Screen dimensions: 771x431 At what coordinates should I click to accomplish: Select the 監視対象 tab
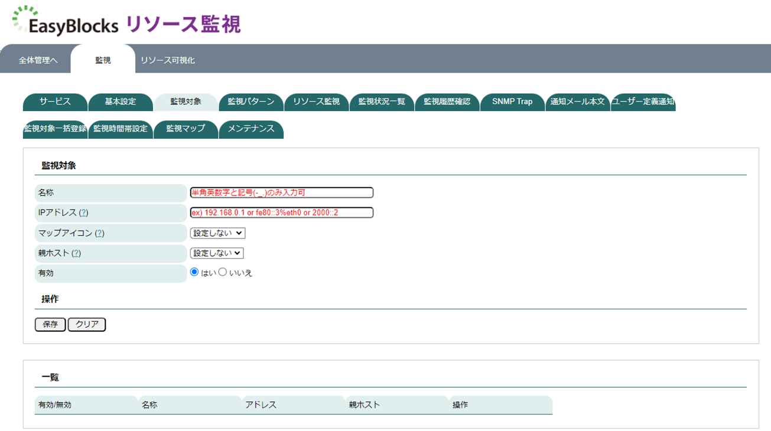point(186,102)
